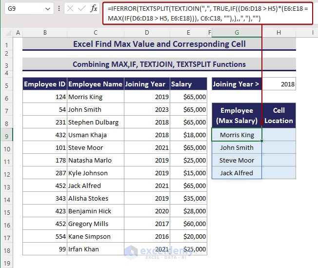Select row 9 header
The height and width of the screenshot is (268, 318).
click(7, 135)
